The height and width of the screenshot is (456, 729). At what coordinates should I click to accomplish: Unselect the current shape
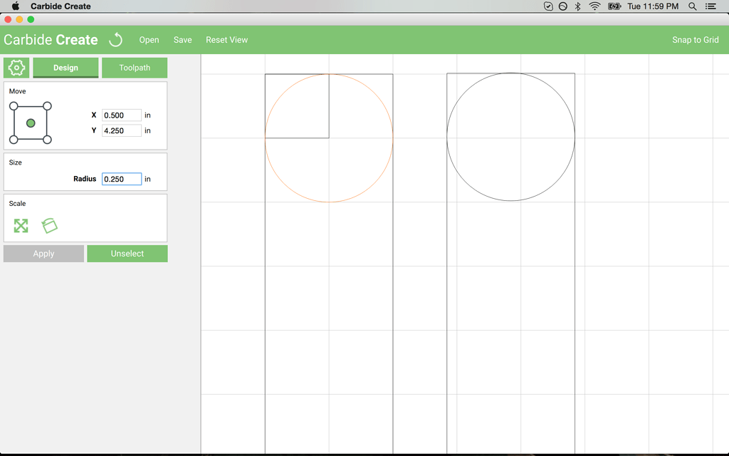click(127, 254)
